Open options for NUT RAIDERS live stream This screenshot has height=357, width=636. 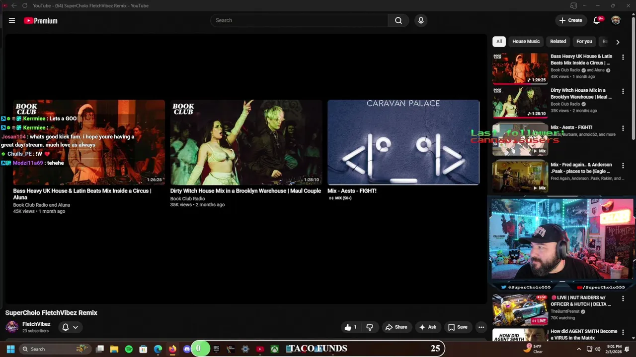(623, 298)
